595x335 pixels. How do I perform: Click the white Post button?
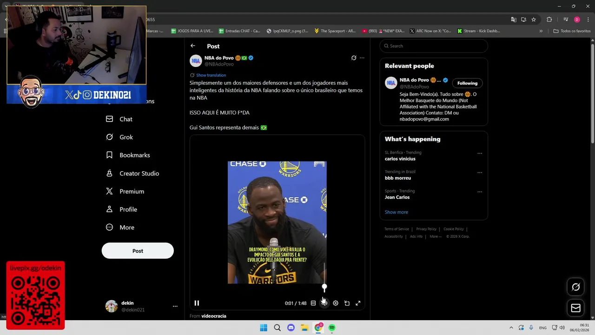138,251
